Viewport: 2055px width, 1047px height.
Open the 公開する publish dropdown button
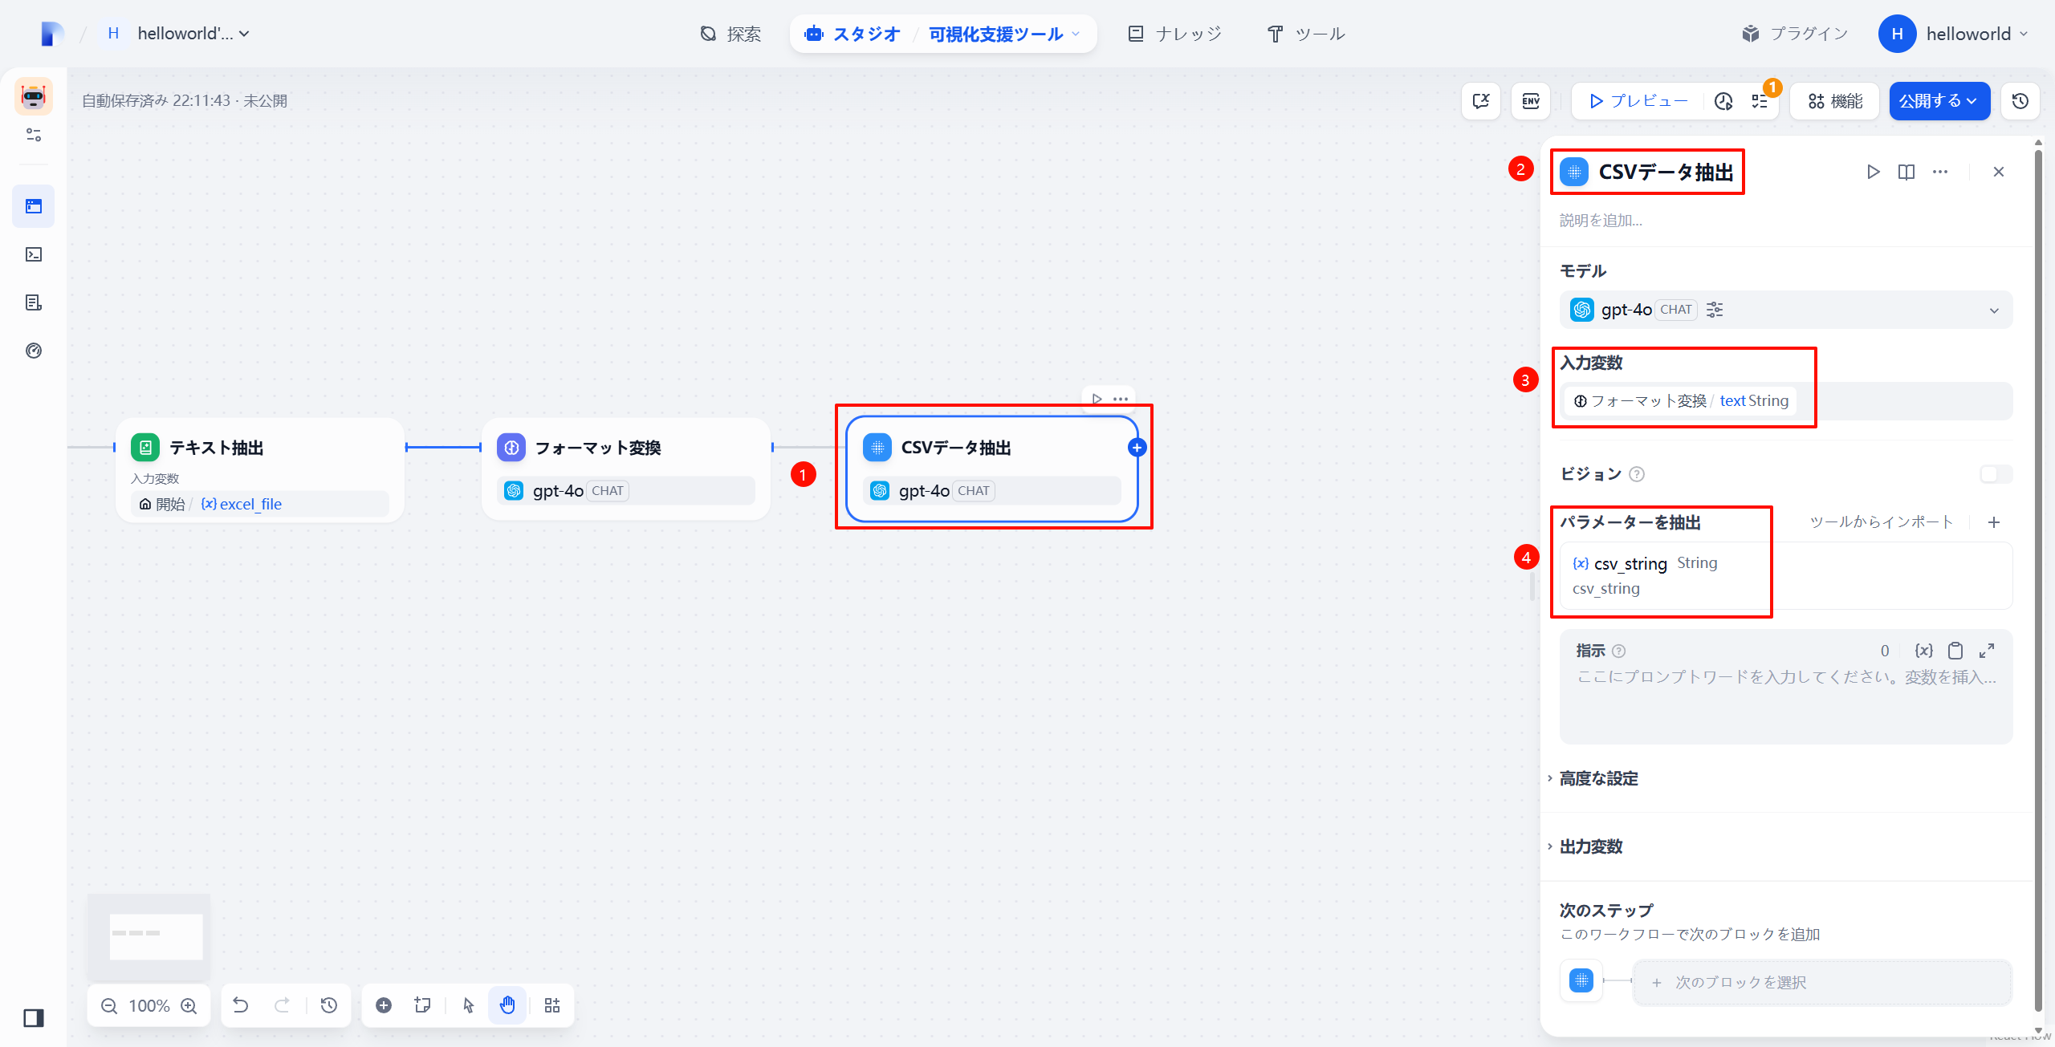coord(1939,101)
